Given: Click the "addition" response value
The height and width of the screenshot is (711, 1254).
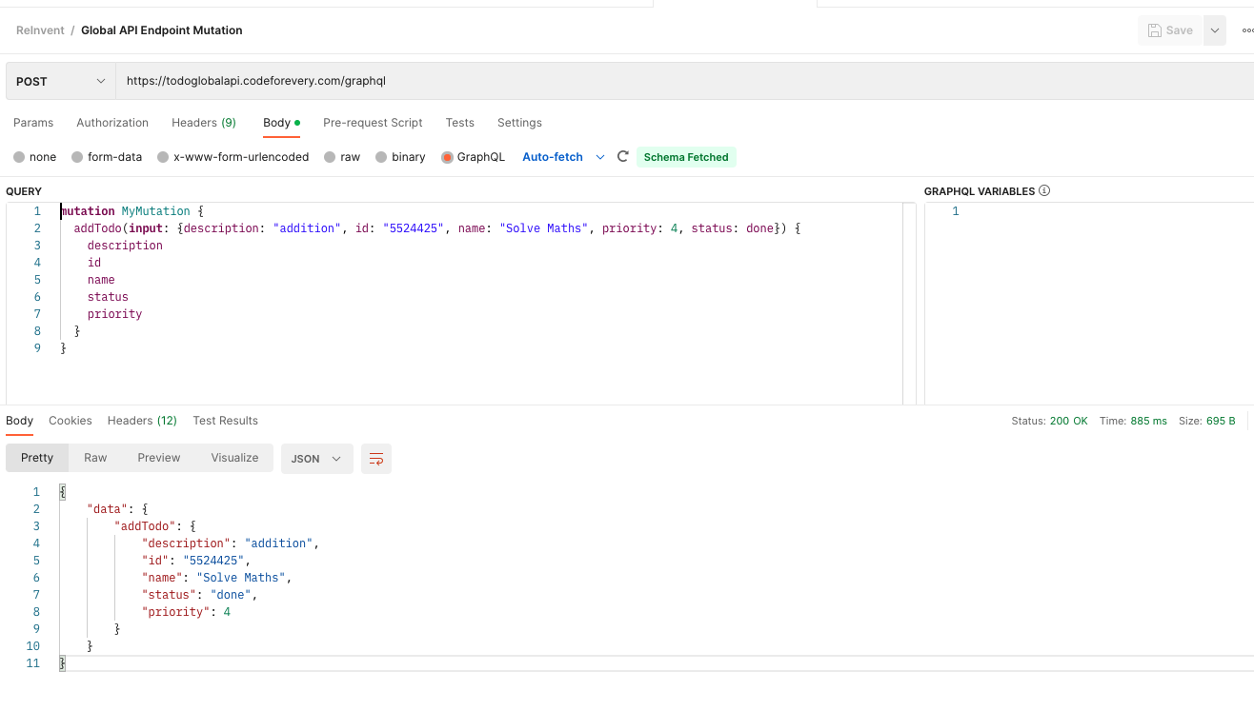Looking at the screenshot, I should tap(279, 543).
